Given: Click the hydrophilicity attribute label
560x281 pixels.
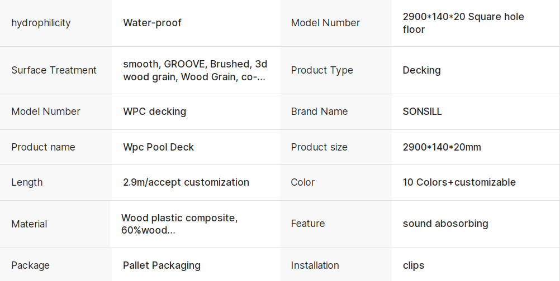Looking at the screenshot, I should click(x=41, y=23).
